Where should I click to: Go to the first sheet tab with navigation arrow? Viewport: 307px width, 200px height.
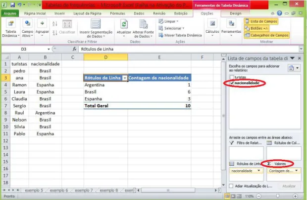click(4, 190)
